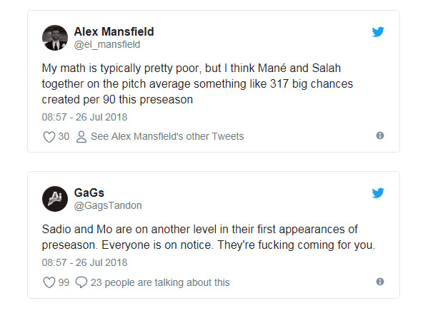448x313 pixels.
Task: Click the Twitter bird icon on the GaGs tweet
Action: click(x=379, y=193)
